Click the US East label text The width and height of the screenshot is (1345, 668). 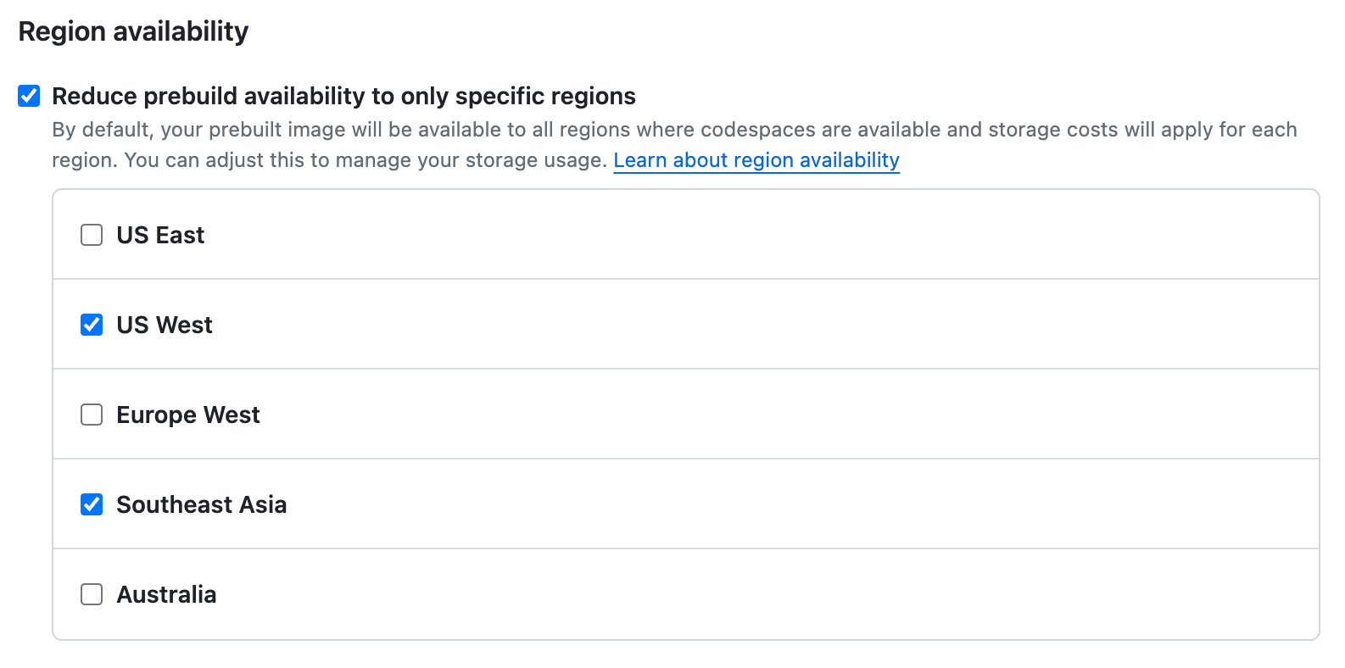[160, 235]
